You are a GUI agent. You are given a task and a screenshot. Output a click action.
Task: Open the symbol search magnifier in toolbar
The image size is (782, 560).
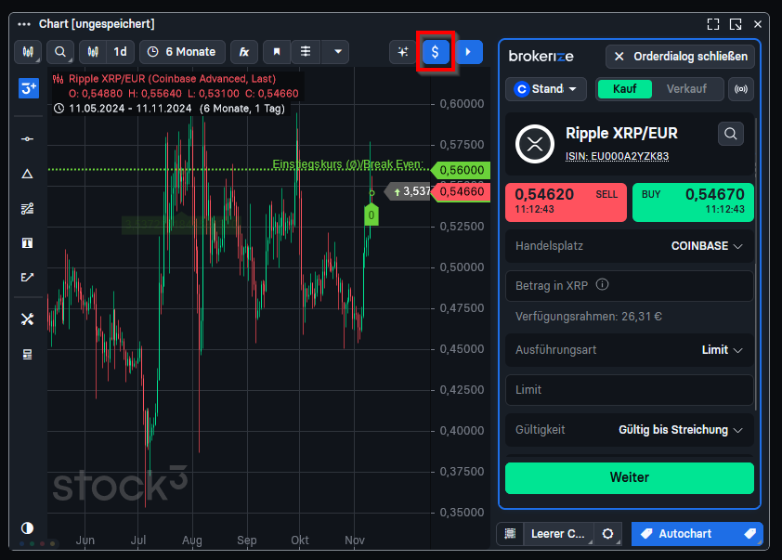click(x=60, y=52)
